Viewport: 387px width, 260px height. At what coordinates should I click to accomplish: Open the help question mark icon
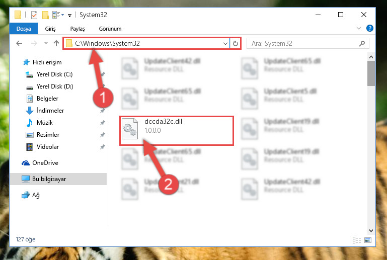coord(369,28)
